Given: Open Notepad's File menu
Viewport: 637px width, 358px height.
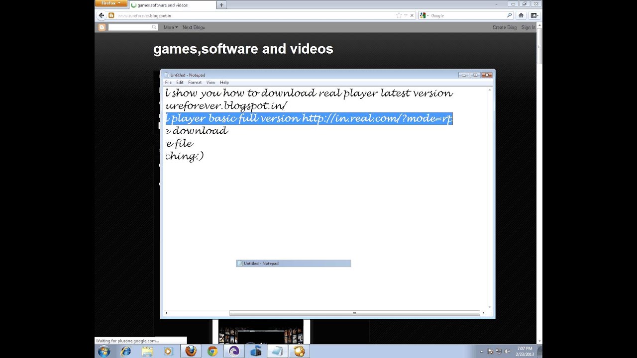Looking at the screenshot, I should click(x=168, y=83).
